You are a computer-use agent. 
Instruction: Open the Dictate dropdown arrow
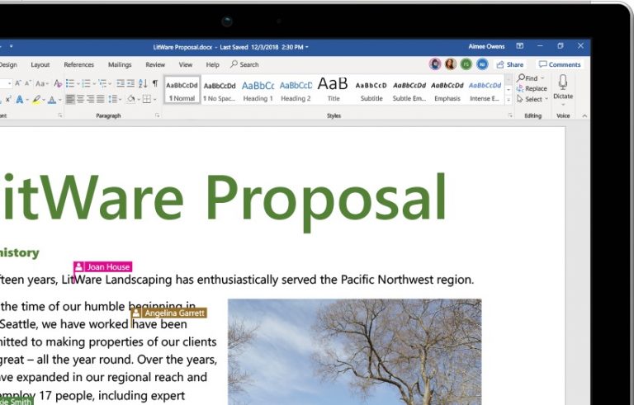(x=563, y=105)
